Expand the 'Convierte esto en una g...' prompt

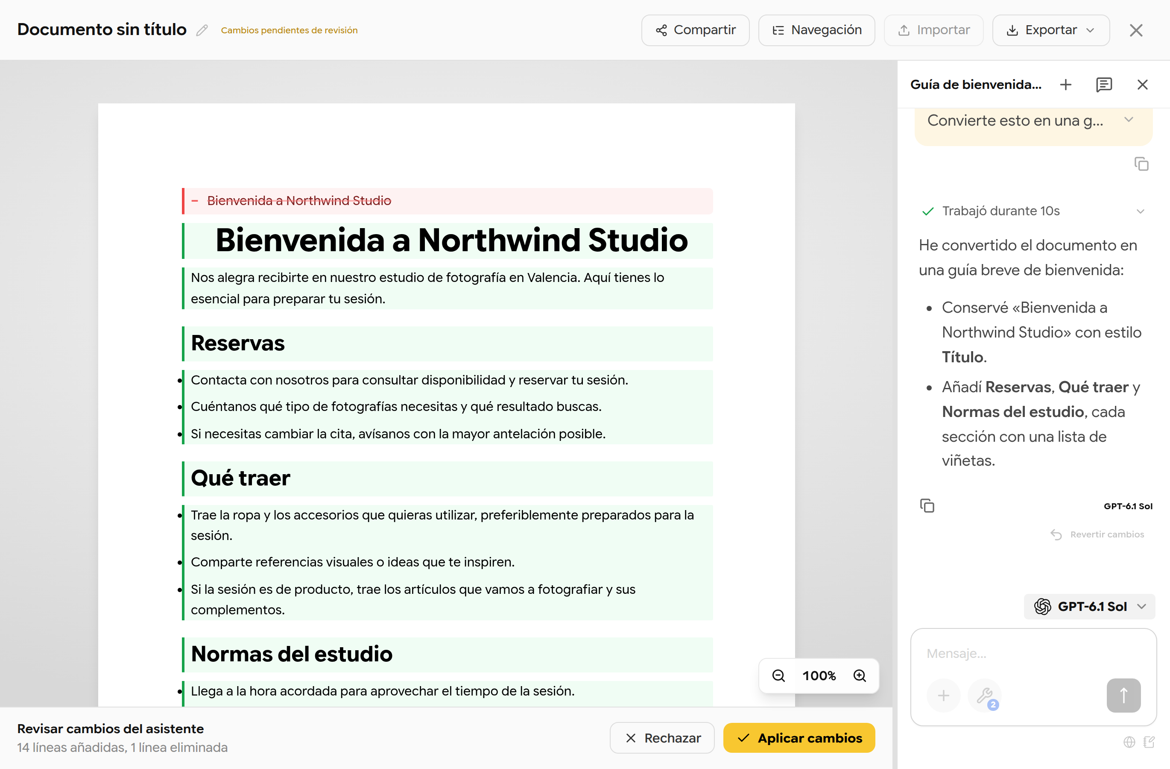point(1129,120)
